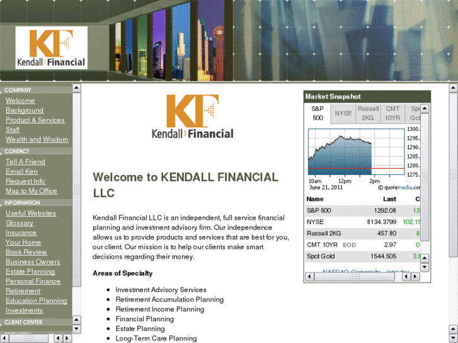The width and height of the screenshot is (458, 343).
Task: Click 'Long-Term Care Planning' list item
Action: (156, 339)
